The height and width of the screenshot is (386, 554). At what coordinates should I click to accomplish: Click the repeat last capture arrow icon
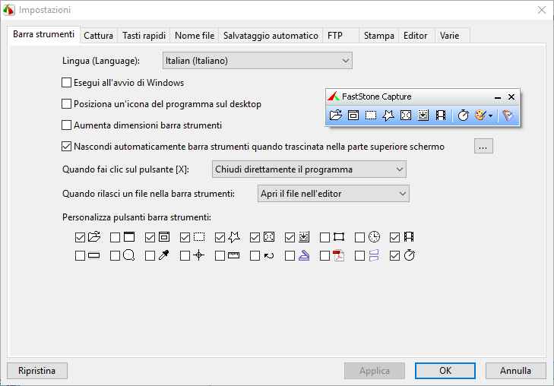click(x=269, y=255)
